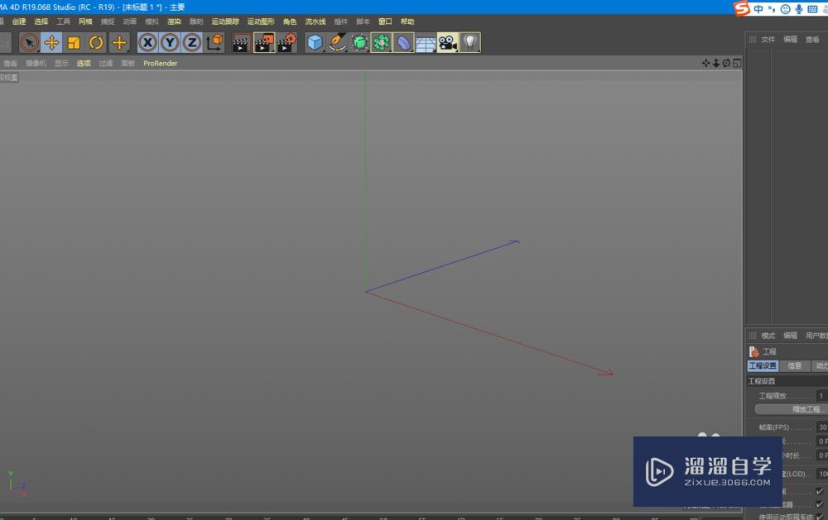
Task: Open the Bend deformer icon
Action: click(x=403, y=43)
